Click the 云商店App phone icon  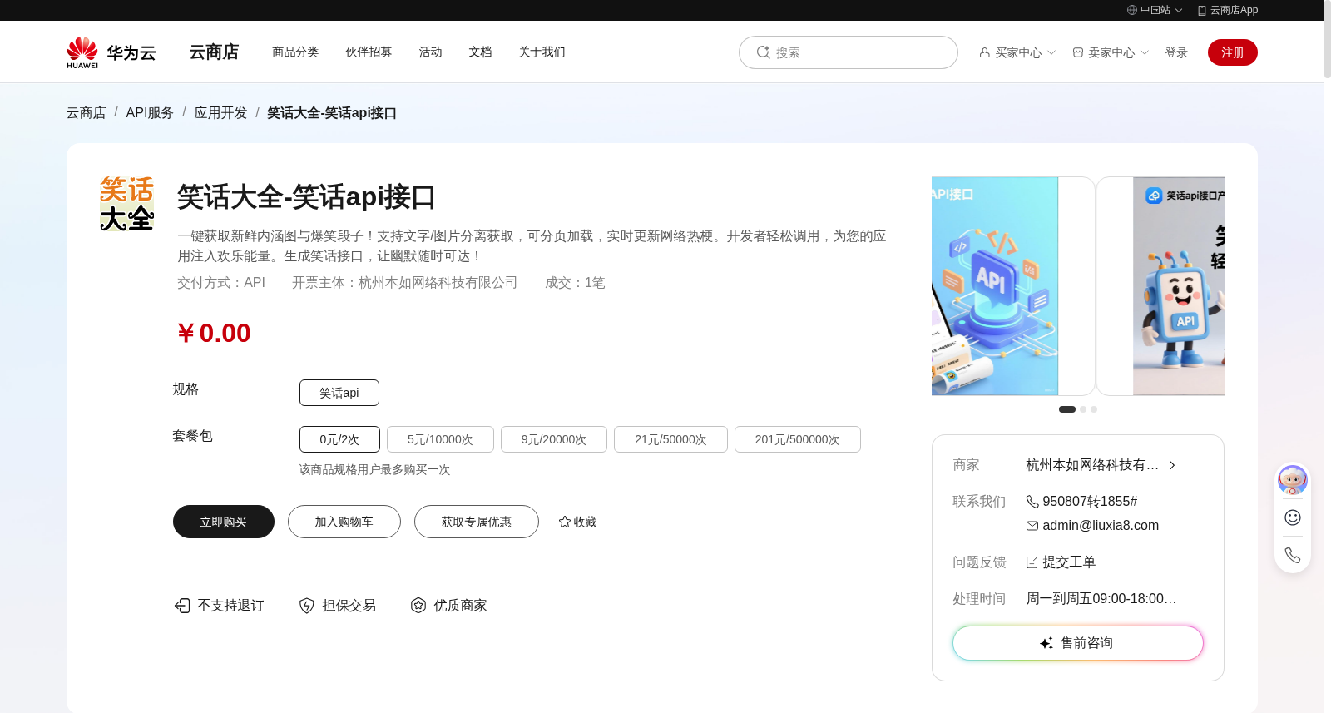pyautogui.click(x=1202, y=10)
